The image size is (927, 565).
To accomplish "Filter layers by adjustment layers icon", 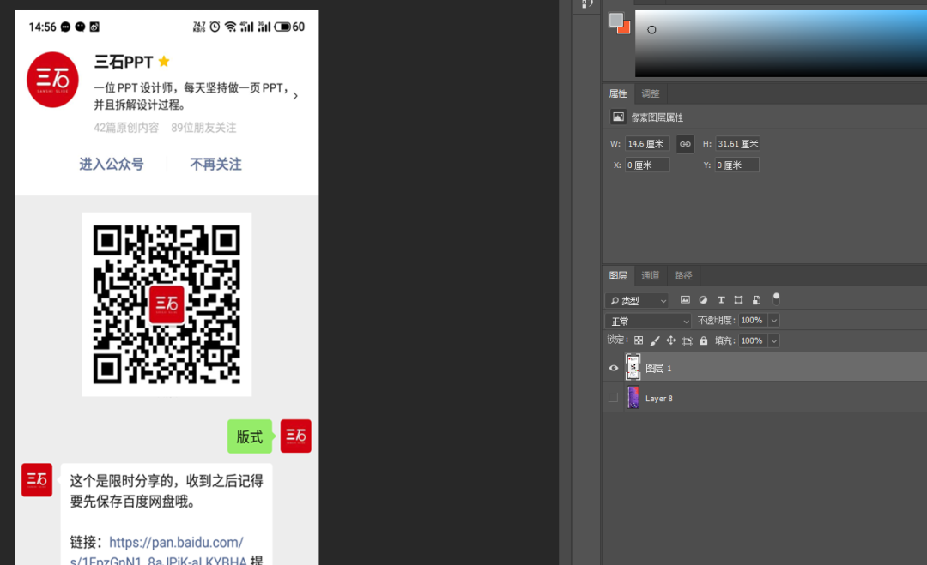I will point(703,300).
